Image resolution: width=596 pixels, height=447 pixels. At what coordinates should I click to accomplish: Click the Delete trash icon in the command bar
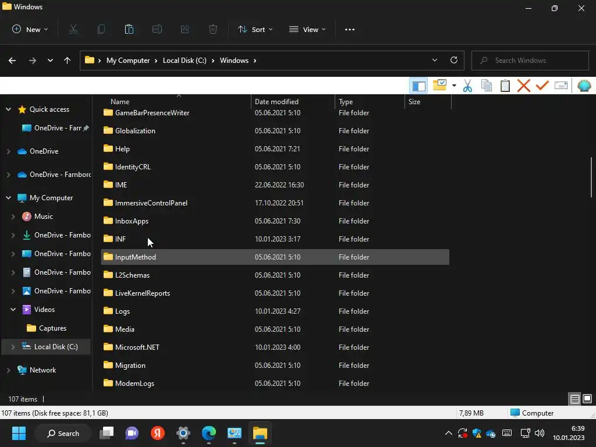pos(213,29)
